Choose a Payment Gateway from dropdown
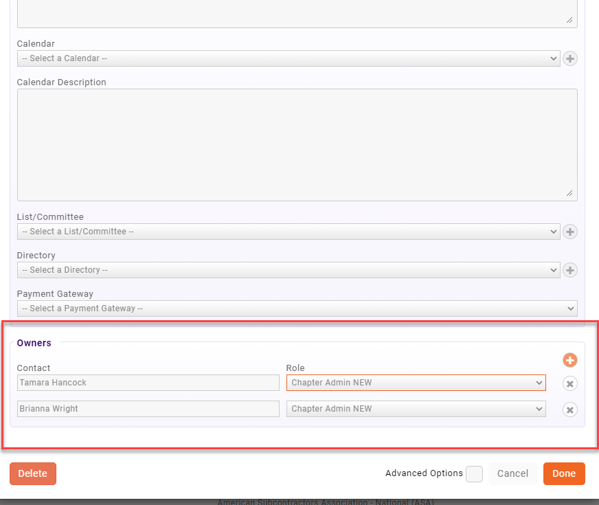 pyautogui.click(x=297, y=308)
